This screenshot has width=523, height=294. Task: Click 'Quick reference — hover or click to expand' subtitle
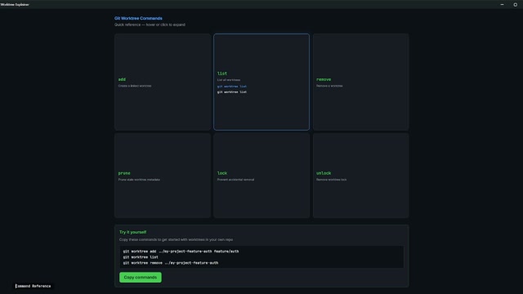(150, 24)
